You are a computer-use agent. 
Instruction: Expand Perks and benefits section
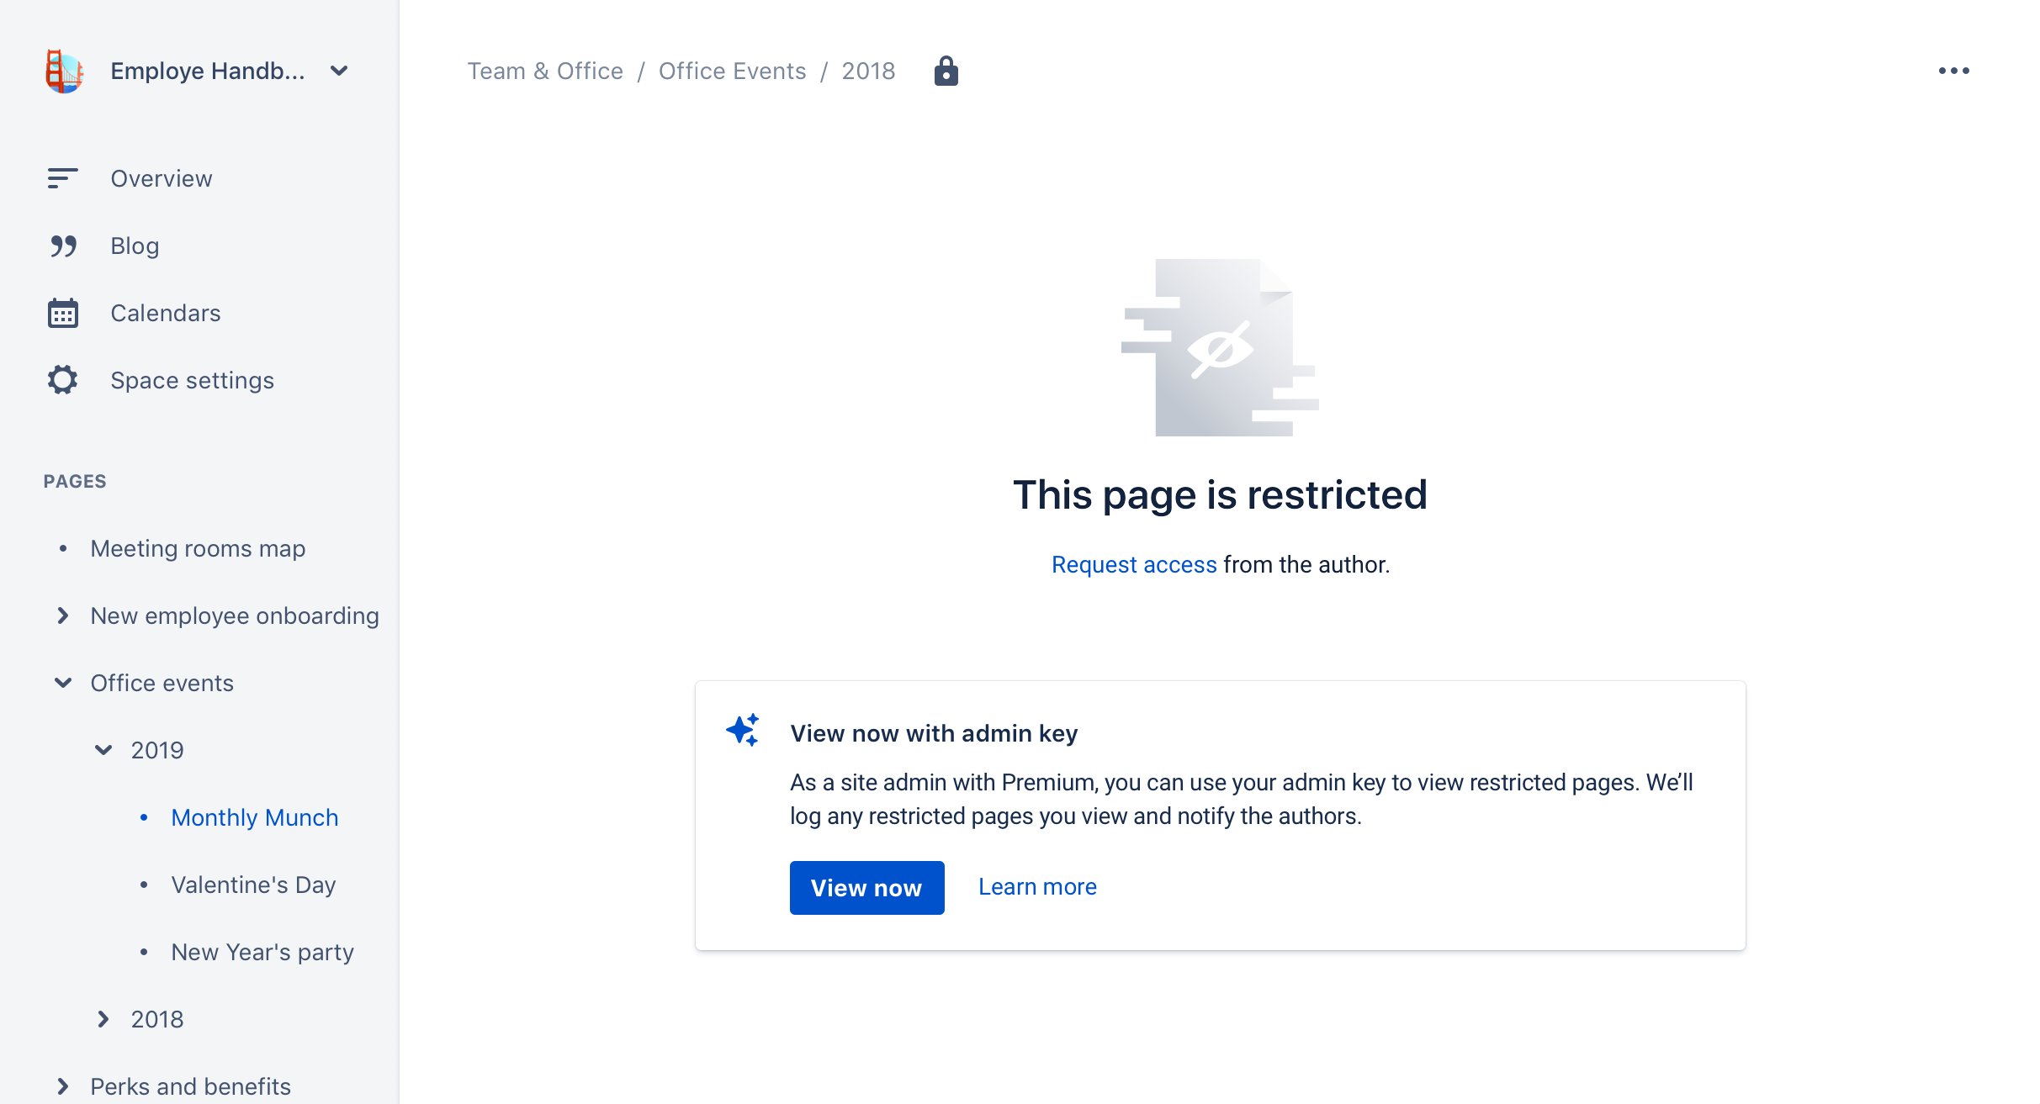pyautogui.click(x=62, y=1085)
